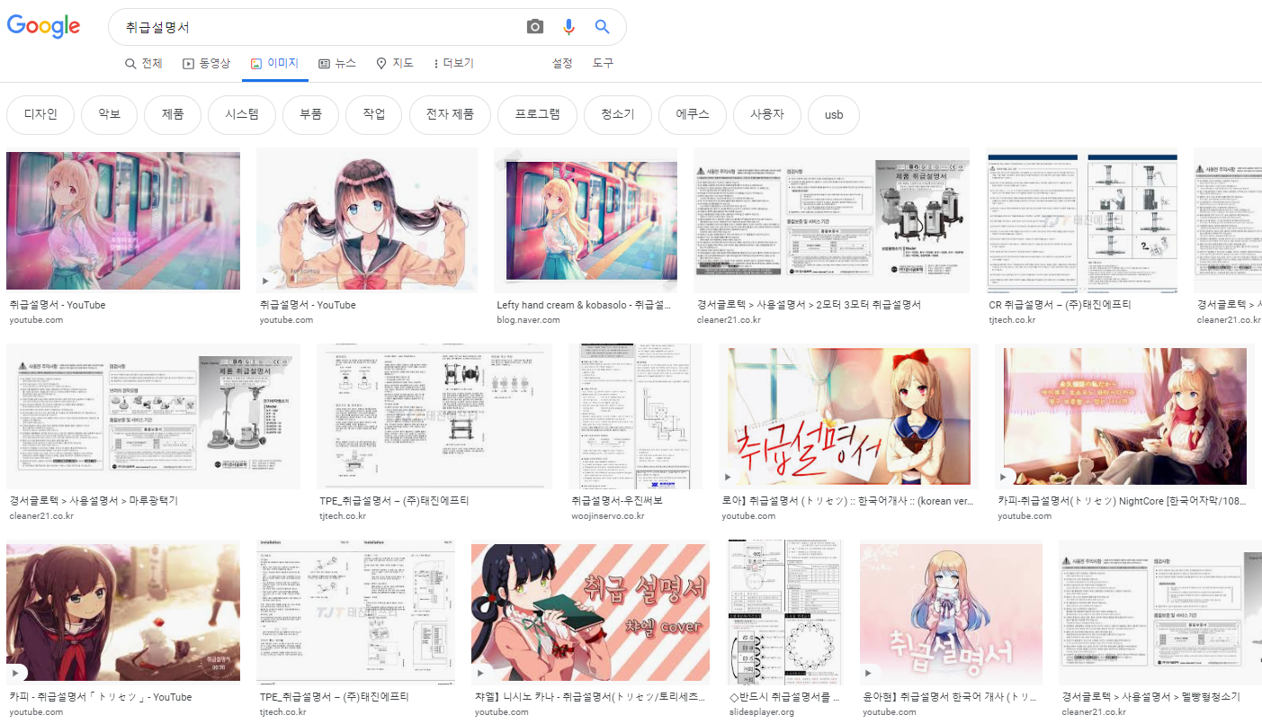The height and width of the screenshot is (724, 1262).
Task: Filter results by 프로그램
Action: tap(538, 114)
